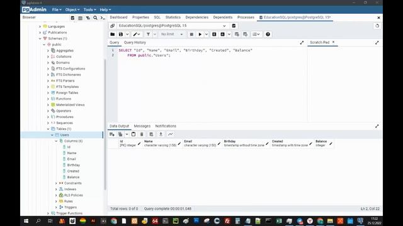Open the Help menu

click(105, 10)
